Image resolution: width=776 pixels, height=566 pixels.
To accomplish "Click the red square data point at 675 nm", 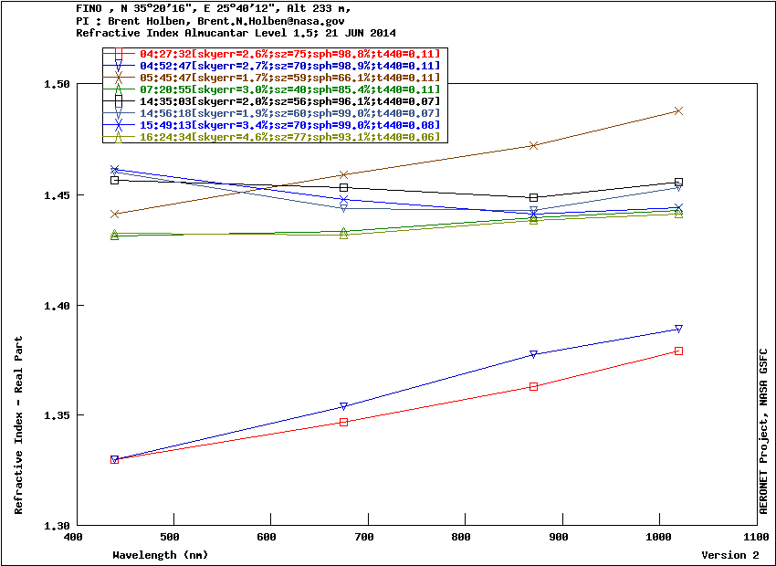I will (343, 422).
